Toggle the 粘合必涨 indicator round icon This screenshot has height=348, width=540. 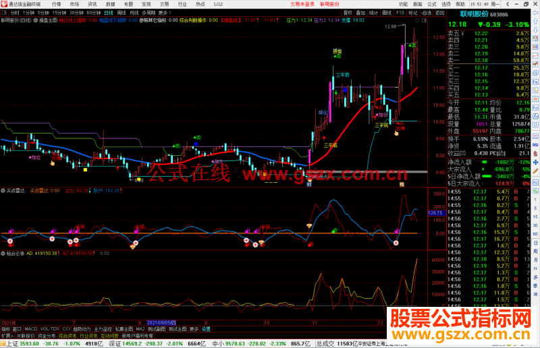pyautogui.click(x=3, y=254)
